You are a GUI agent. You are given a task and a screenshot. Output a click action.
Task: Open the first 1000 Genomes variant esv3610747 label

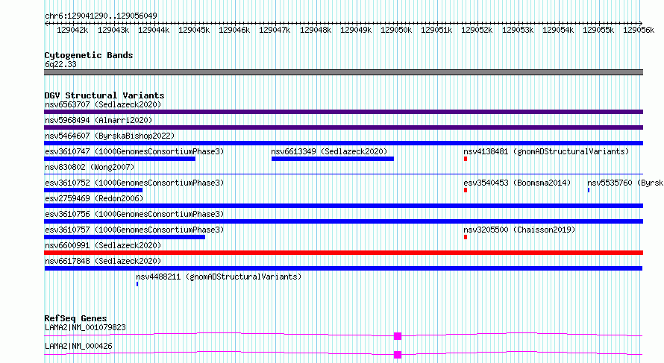coord(134,151)
